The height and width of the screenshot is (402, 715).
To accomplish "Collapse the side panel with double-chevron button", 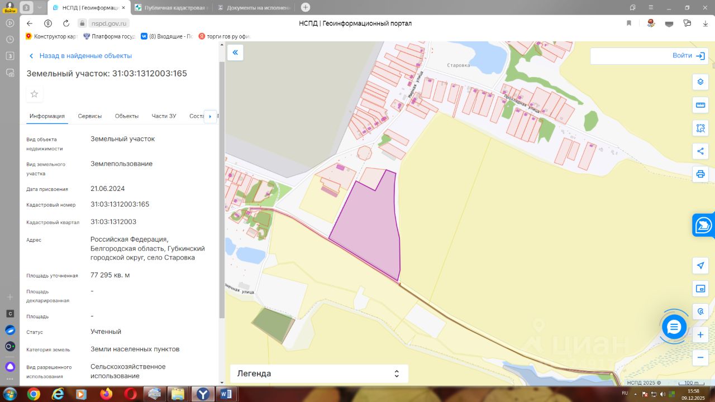I will click(235, 52).
